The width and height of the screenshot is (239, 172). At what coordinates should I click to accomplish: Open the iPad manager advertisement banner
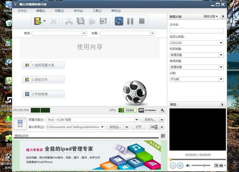pos(90,155)
